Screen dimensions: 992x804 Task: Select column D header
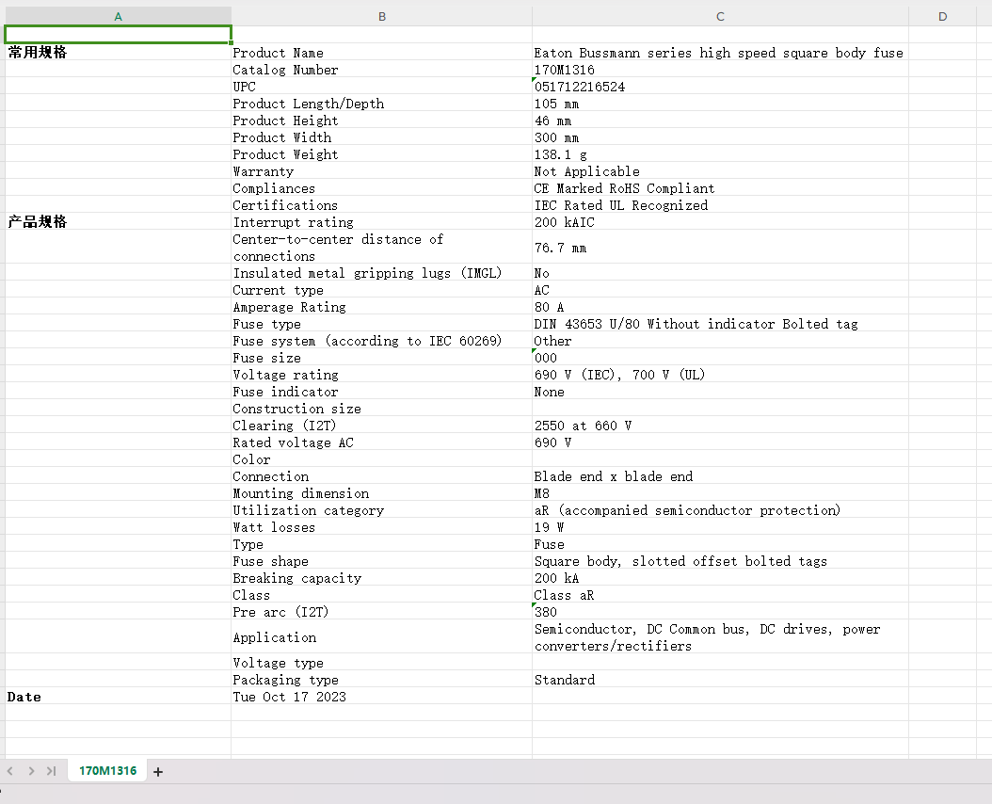(943, 16)
